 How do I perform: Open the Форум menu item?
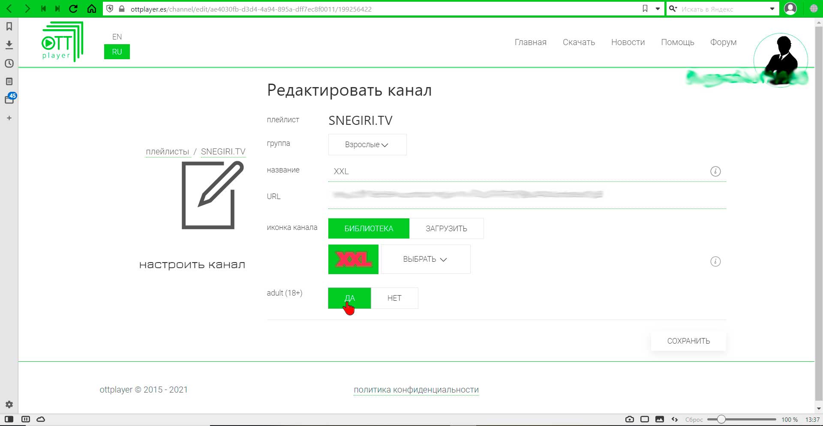723,42
